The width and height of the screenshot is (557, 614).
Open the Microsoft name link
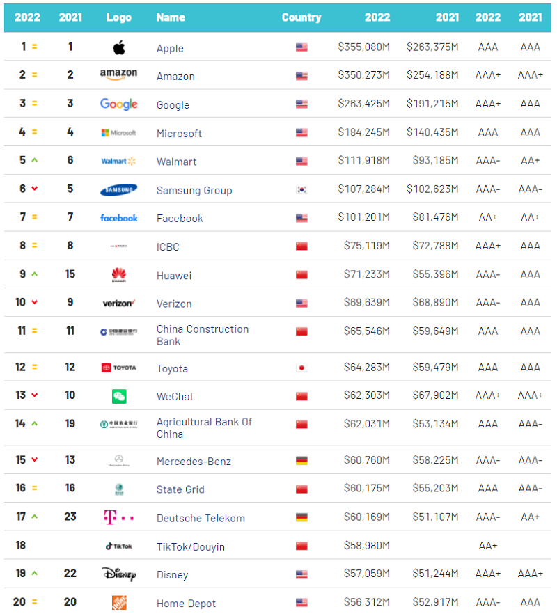pos(179,133)
